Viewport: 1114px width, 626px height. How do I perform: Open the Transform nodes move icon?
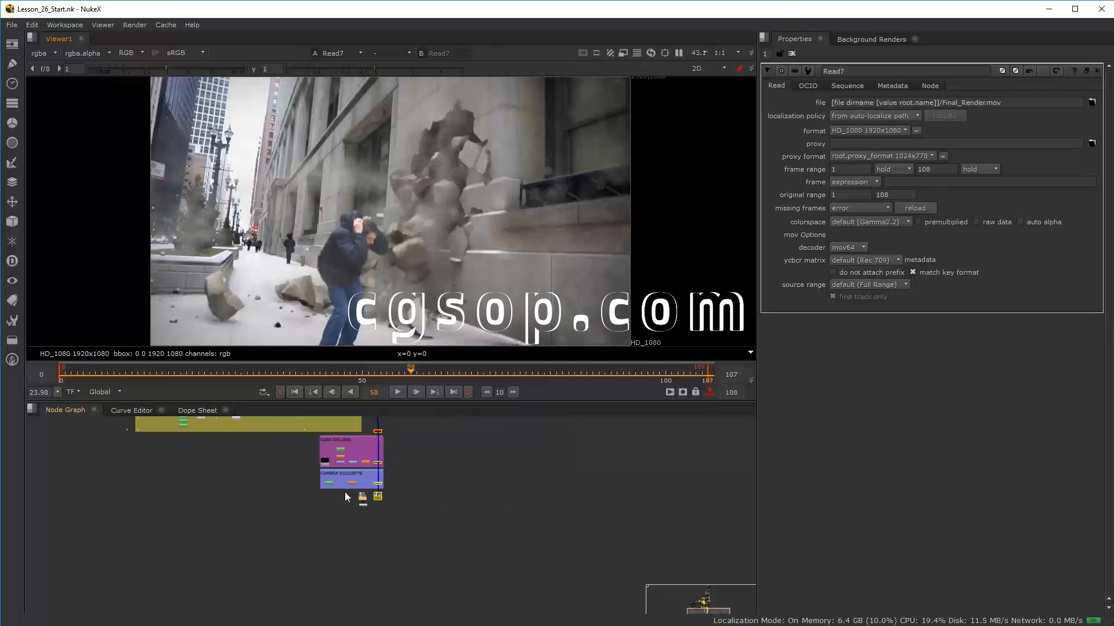point(12,202)
